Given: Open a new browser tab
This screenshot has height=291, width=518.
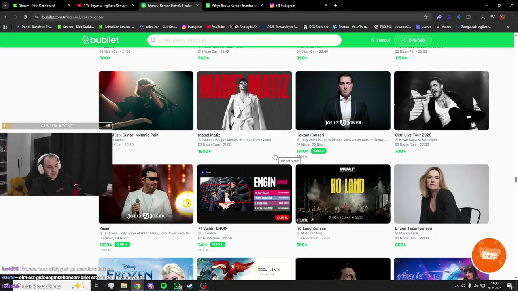Looking at the screenshot, I should click(x=335, y=6).
